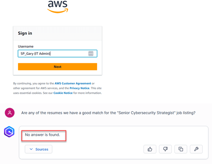212x164 pixels.
Task: Expand the Sources section
Action: coord(39,149)
